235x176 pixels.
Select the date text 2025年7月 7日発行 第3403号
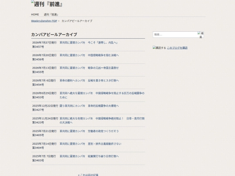(x=44, y=158)
